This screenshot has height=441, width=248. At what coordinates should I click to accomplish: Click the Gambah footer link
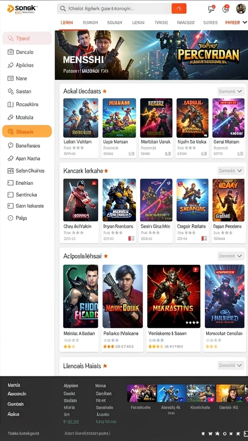click(15, 404)
